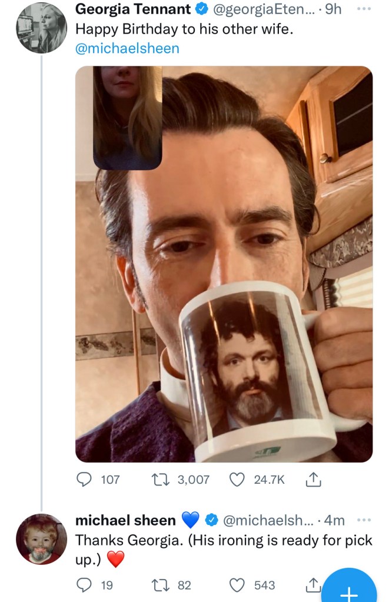The width and height of the screenshot is (389, 602).
Task: Like Georgia Tennant's birthday tweet
Action: 237,479
